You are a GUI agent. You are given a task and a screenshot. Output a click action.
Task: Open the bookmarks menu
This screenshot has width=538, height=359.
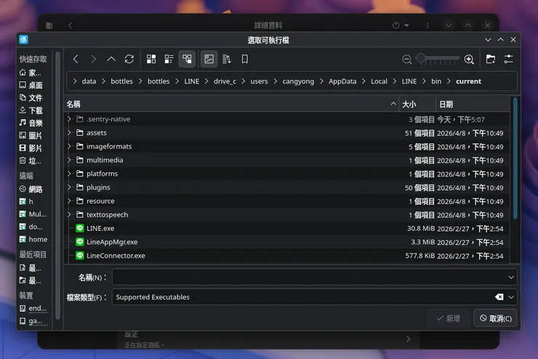[x=244, y=59]
